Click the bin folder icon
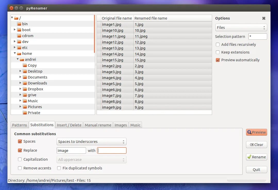 (19, 24)
